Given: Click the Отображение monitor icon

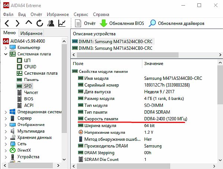Looking at the screenshot, I should click(13, 125).
